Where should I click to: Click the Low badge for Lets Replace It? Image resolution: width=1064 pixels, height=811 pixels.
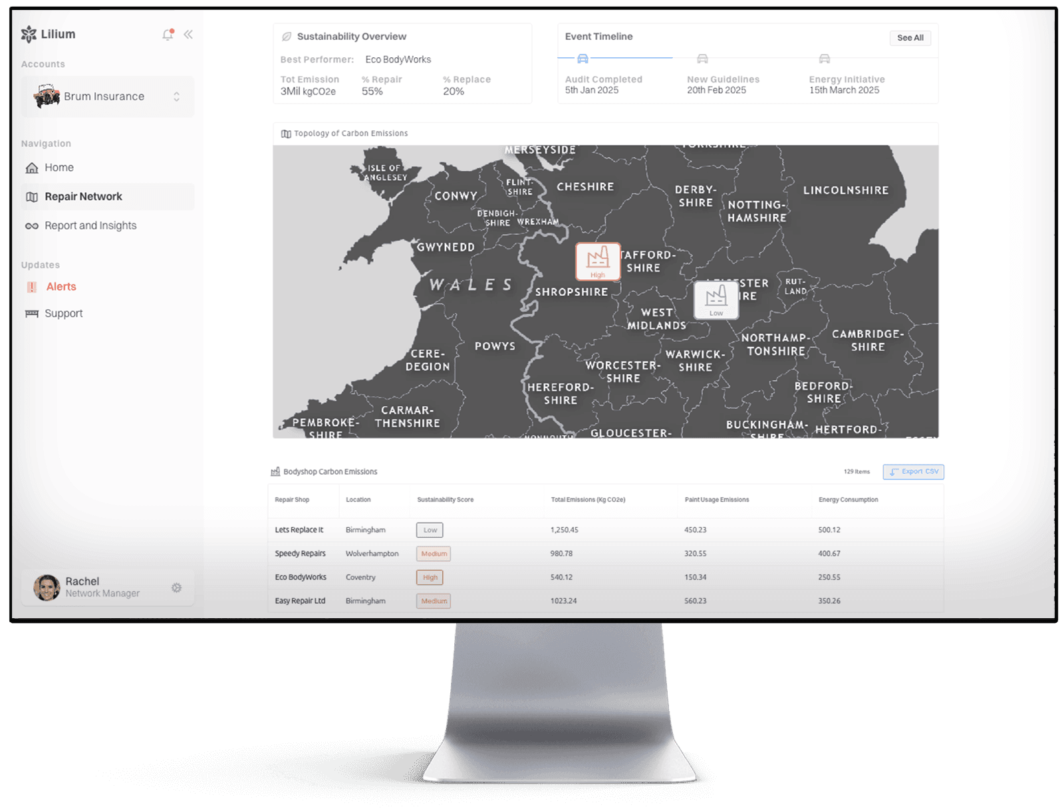(430, 530)
